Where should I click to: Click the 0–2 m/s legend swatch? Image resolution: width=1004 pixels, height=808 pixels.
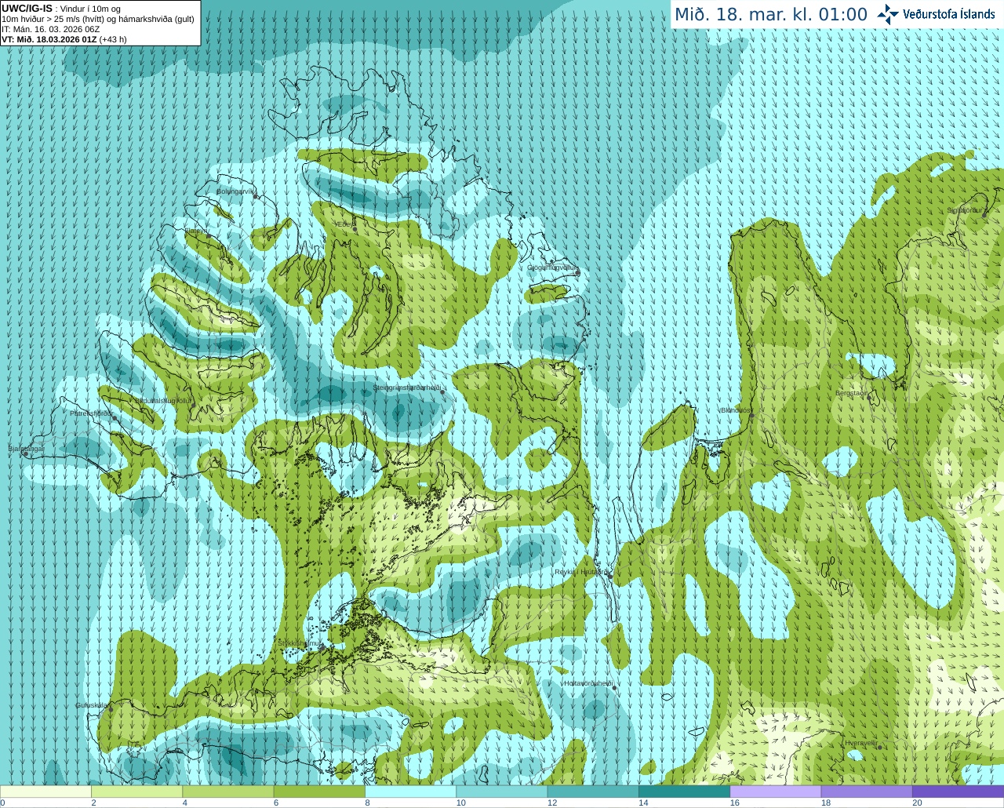[x=45, y=792]
